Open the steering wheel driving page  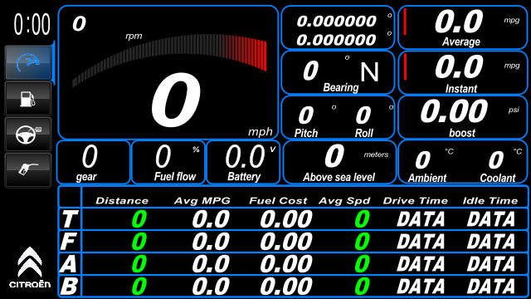[28, 135]
